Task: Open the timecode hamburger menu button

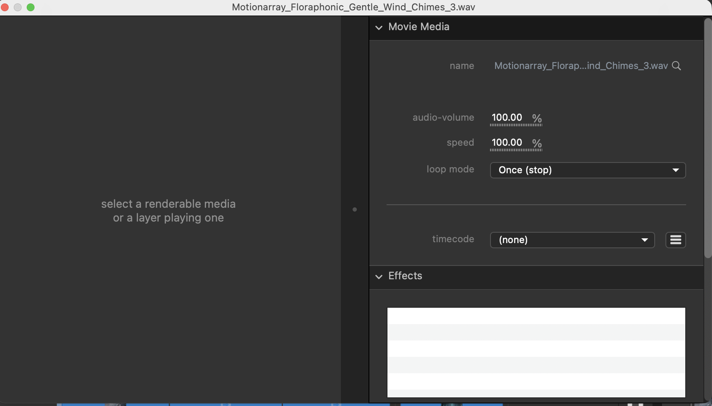Action: pyautogui.click(x=675, y=240)
